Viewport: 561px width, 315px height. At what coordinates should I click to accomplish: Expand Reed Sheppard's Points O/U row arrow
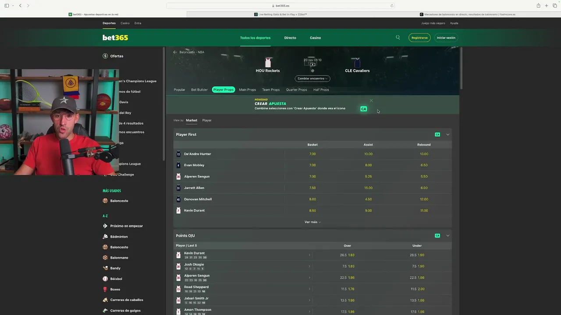309,289
